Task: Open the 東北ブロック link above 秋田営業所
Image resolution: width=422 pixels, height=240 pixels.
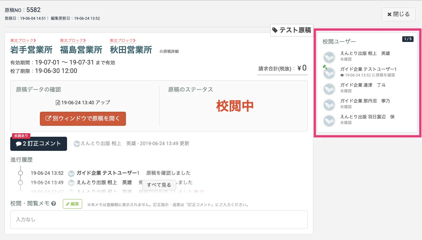Action: click(123, 40)
